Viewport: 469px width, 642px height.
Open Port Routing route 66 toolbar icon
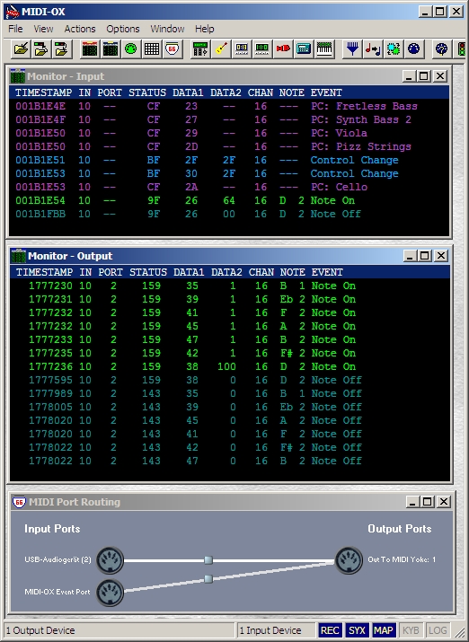(x=172, y=49)
